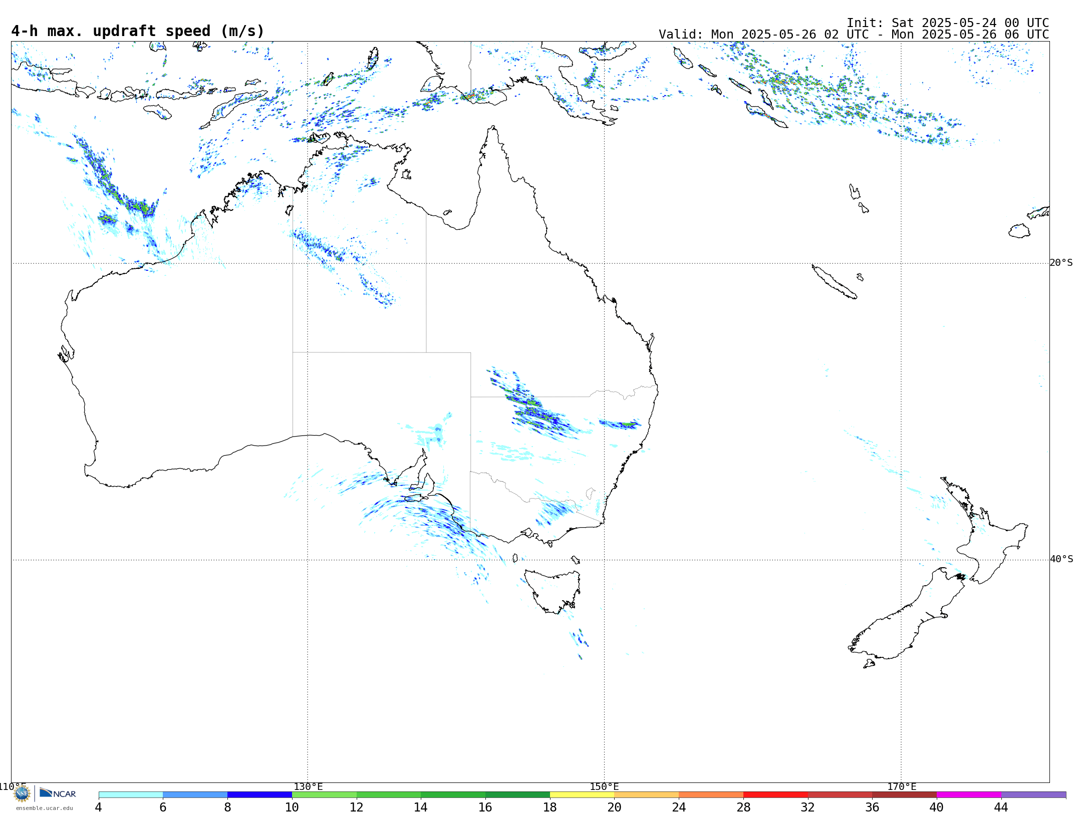Click the colorbar tick label '20'

coord(615,807)
